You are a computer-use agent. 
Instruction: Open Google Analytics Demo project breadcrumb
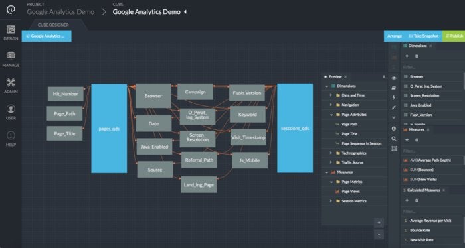(60, 12)
